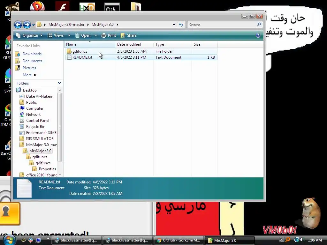Expand arrow after MrsMajor 3.0 breadcrumb
Screen dimensions: 327x245
(x=118, y=25)
